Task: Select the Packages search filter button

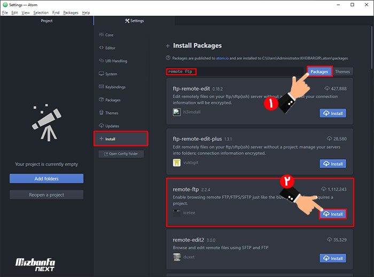Action: 319,72
